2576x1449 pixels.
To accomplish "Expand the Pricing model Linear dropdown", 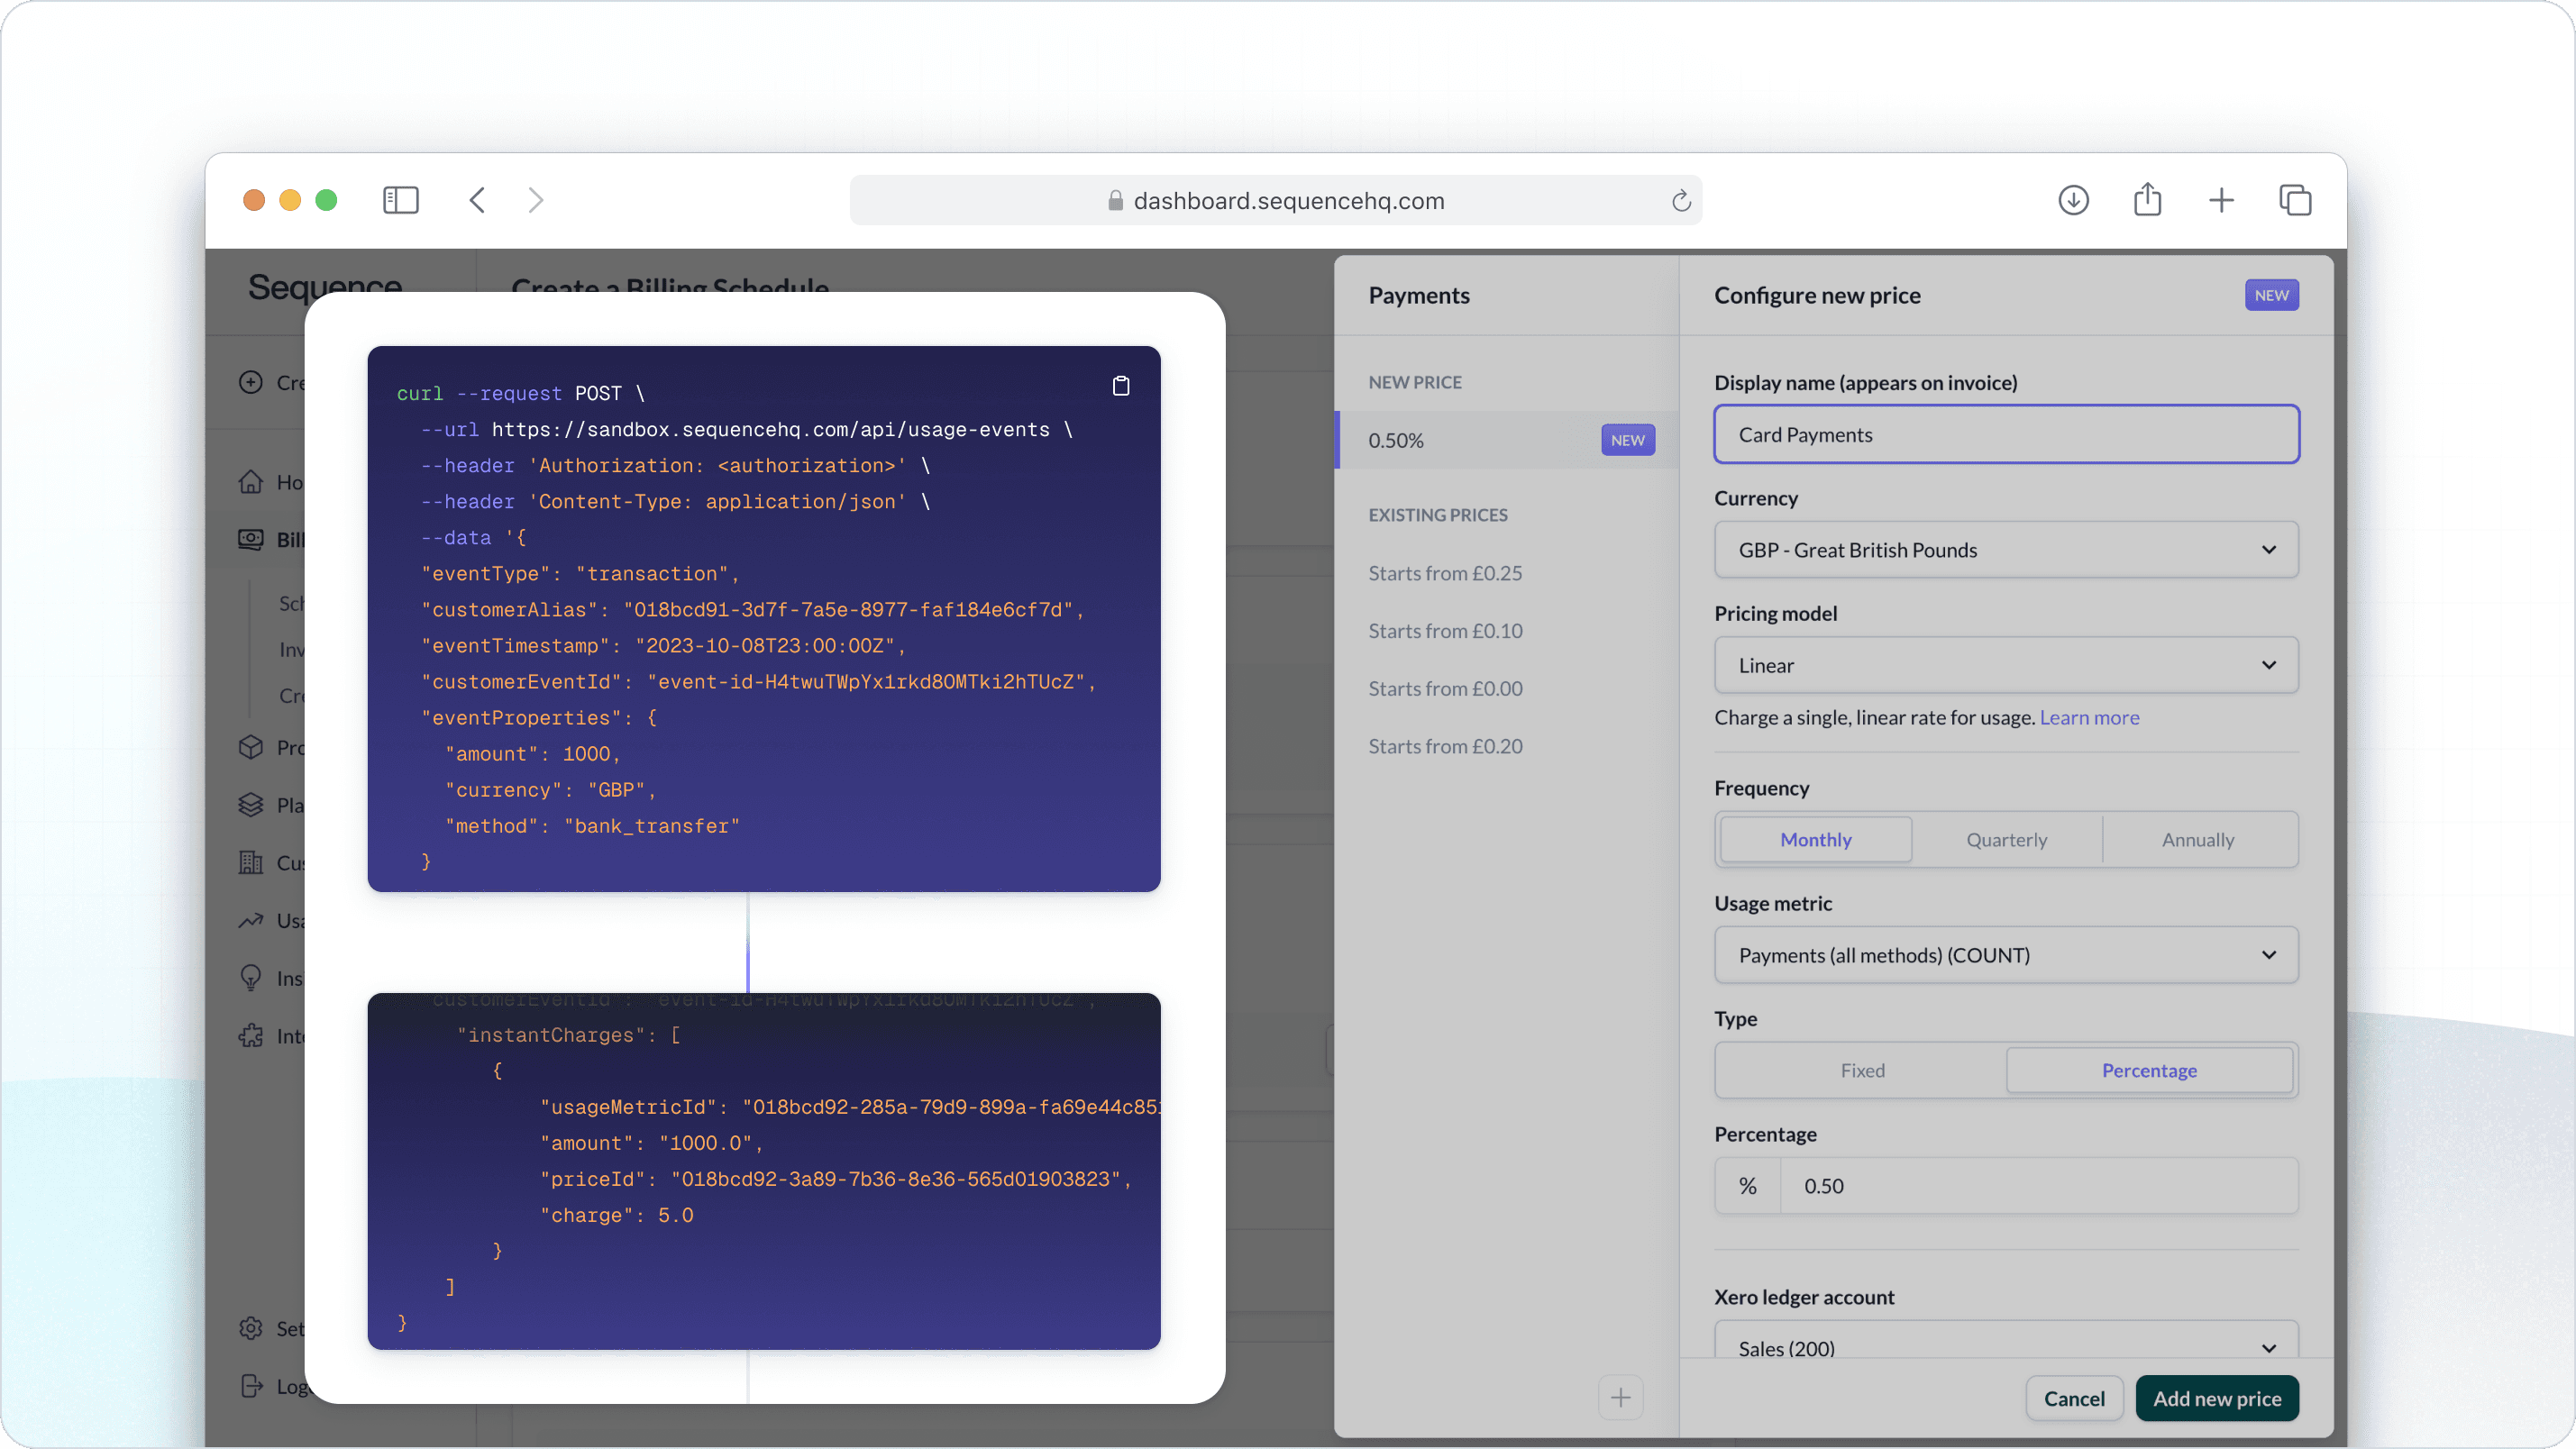I will 2006,665.
